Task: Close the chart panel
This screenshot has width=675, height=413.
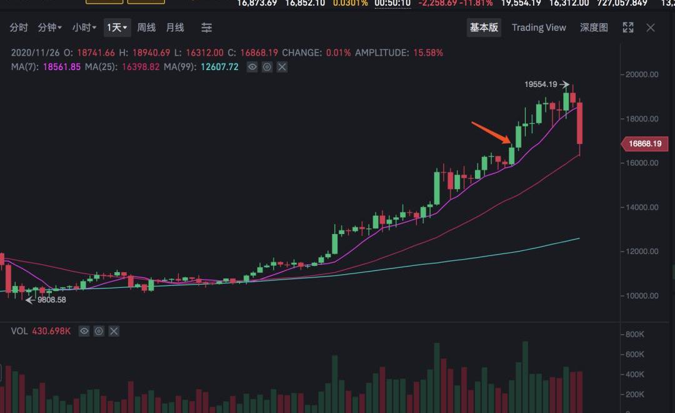Action: [651, 28]
